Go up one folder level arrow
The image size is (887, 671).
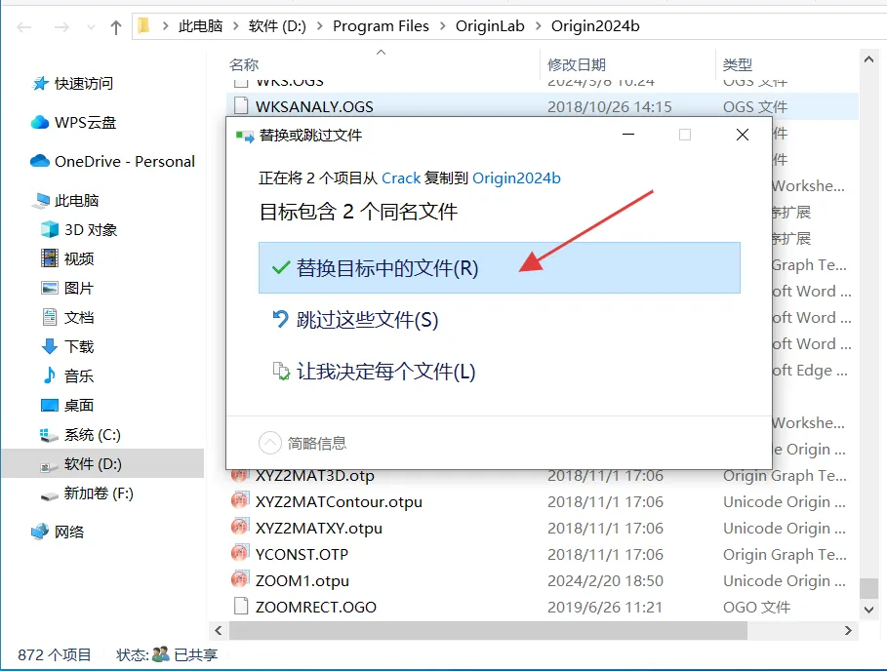click(116, 26)
